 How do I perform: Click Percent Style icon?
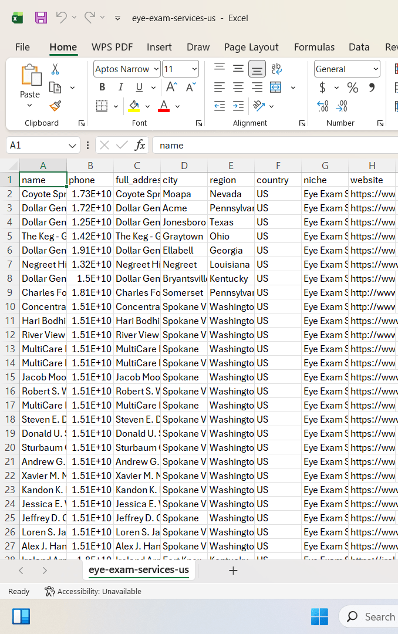[353, 87]
